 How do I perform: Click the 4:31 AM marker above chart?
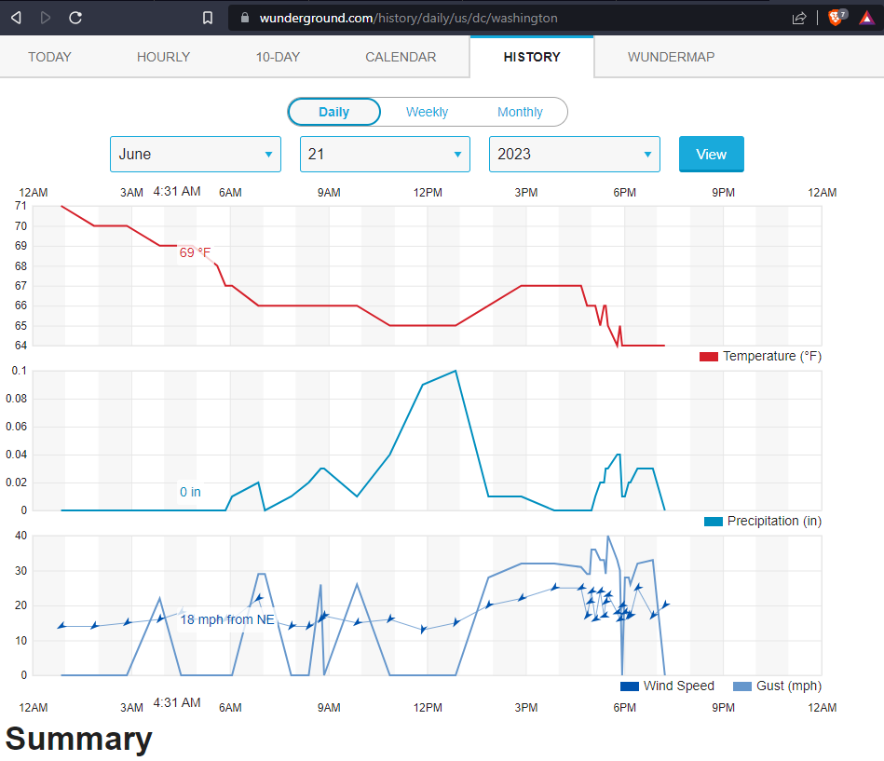[177, 191]
